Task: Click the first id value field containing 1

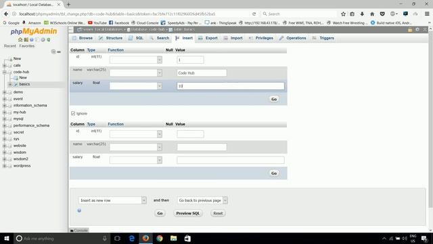Action: (190, 60)
